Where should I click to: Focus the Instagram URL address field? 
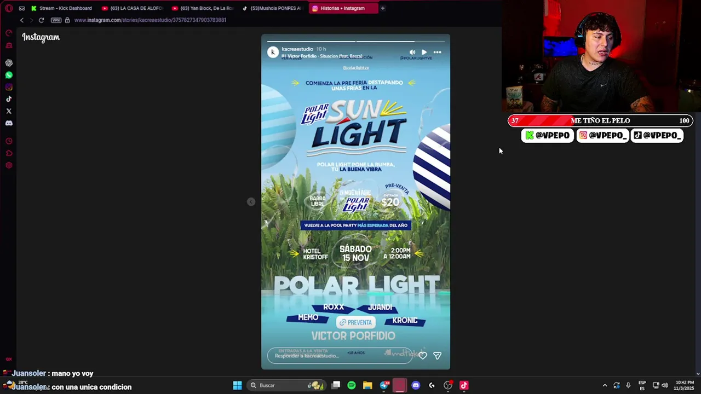click(x=150, y=20)
